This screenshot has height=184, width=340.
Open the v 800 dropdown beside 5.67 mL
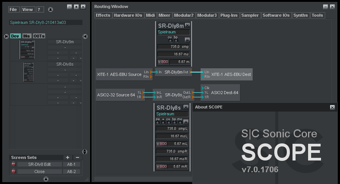pos(162,144)
